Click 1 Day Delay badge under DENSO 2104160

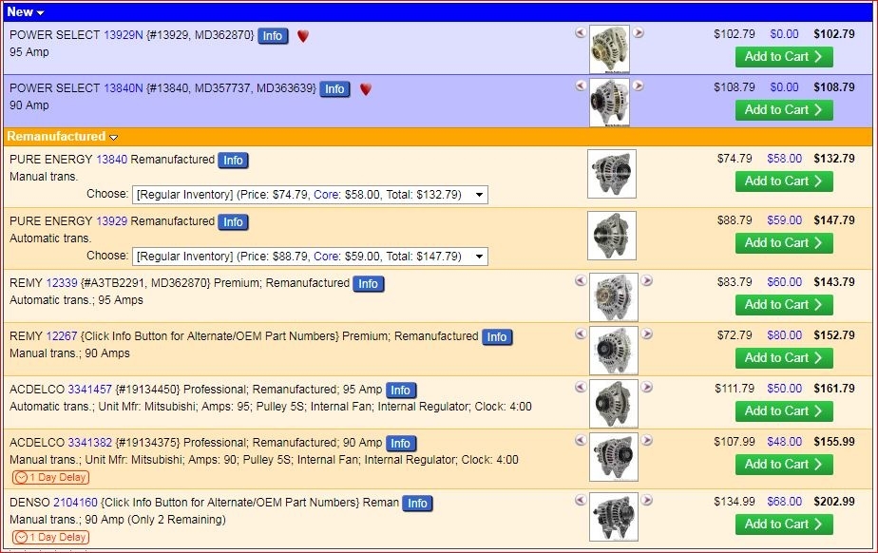pyautogui.click(x=50, y=538)
